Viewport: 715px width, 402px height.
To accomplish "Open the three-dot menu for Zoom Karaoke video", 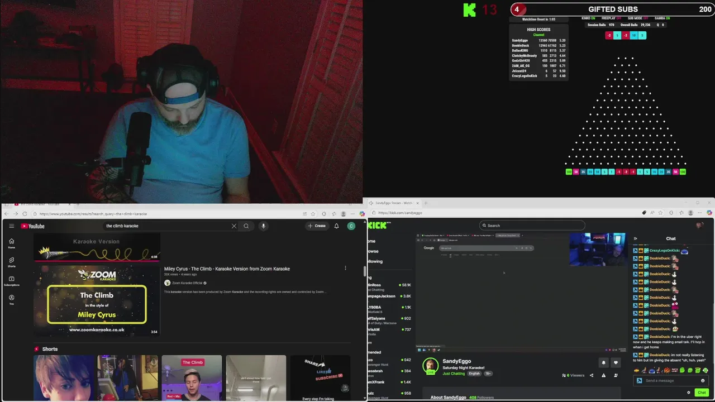I will click(x=345, y=268).
